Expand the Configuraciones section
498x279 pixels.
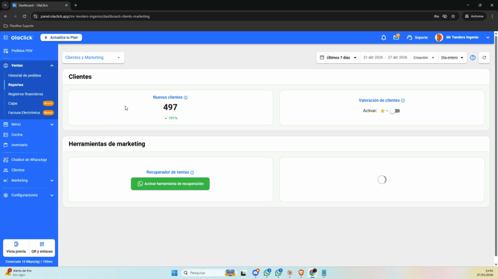tap(52, 195)
